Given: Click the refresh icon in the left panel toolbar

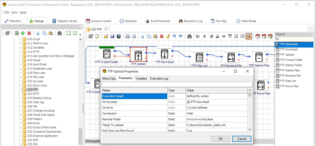Looking at the screenshot, I should pyautogui.click(x=17, y=33).
